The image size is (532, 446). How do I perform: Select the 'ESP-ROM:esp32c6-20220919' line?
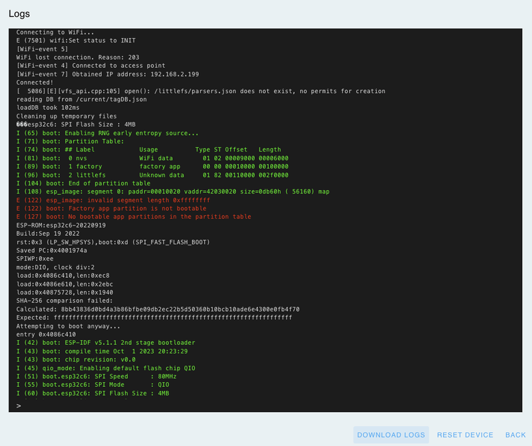click(61, 225)
